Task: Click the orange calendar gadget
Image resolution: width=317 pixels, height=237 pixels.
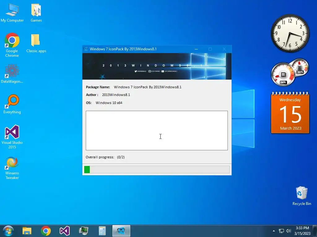Action: [290, 112]
